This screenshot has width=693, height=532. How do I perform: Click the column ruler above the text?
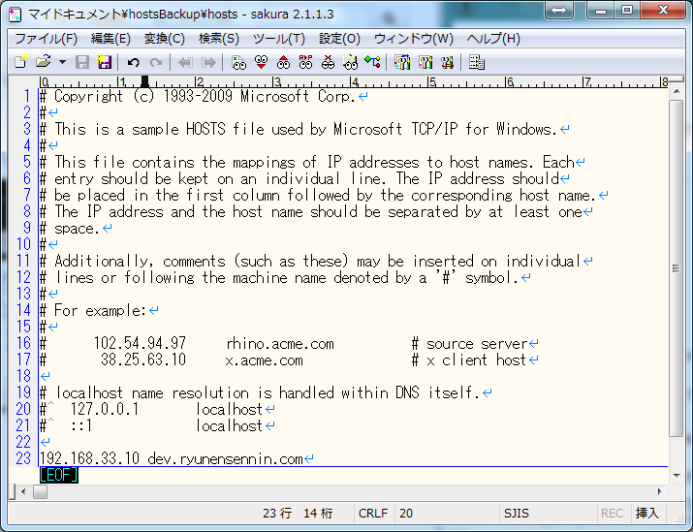[354, 81]
